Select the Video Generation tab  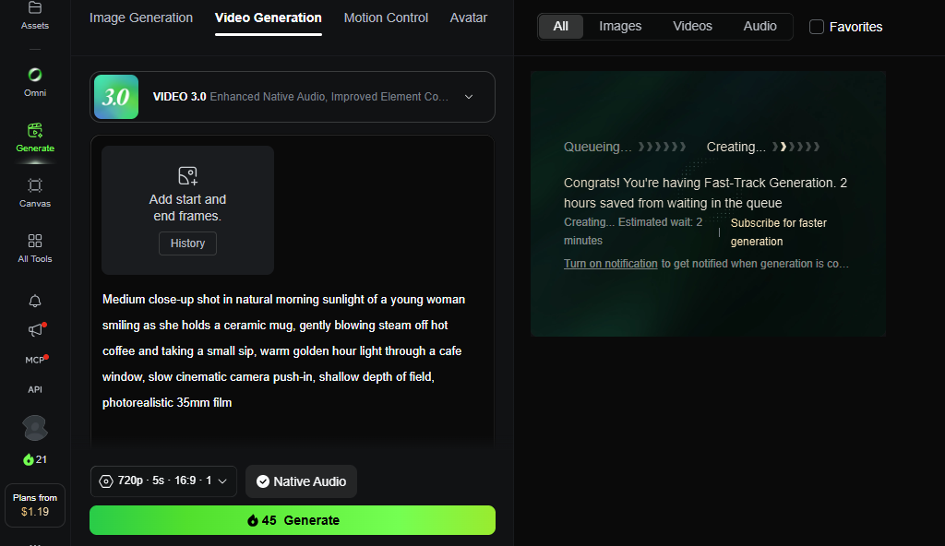269,18
